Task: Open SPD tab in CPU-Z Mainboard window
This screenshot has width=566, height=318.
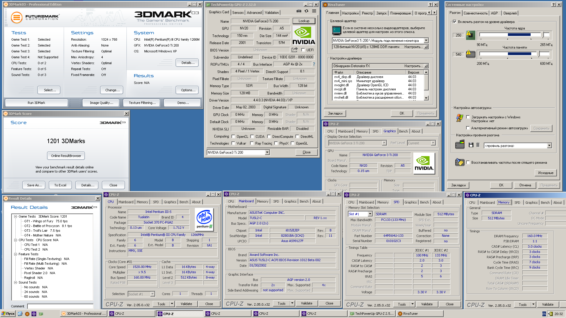Action: [276, 202]
